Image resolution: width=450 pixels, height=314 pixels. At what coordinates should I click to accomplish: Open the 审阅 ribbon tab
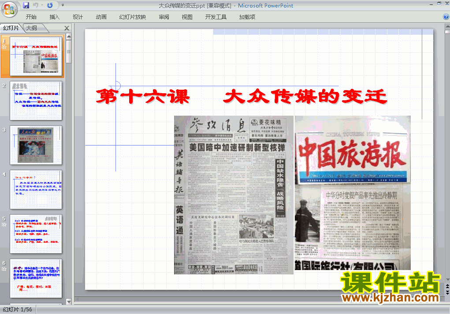click(164, 17)
